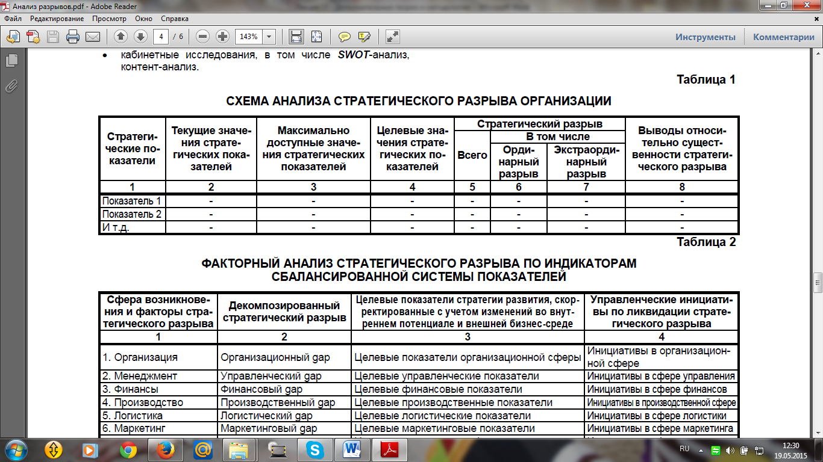Zoom in using the plus button

click(x=223, y=37)
